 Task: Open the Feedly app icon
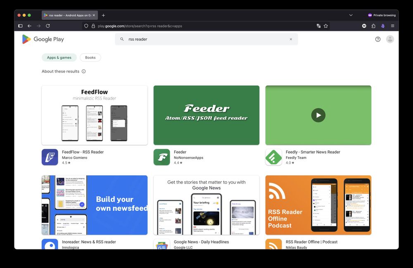(x=274, y=157)
